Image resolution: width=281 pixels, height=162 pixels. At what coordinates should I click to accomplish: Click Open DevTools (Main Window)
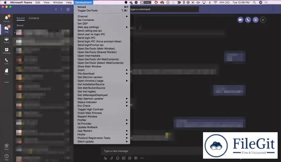(102, 49)
